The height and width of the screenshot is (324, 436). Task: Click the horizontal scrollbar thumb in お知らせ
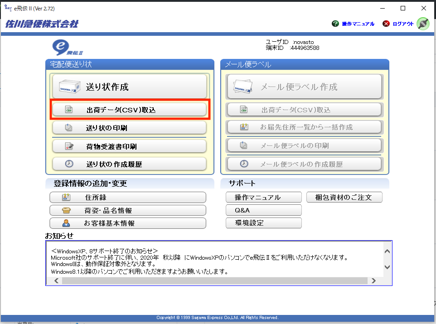(215, 280)
